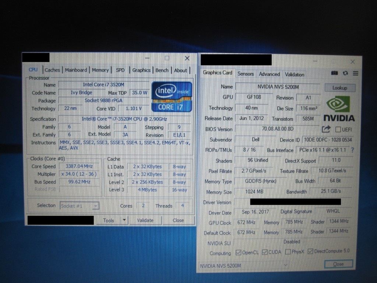Click the Multiplier value x 34.0
The image size is (377, 283).
pyautogui.click(x=79, y=174)
